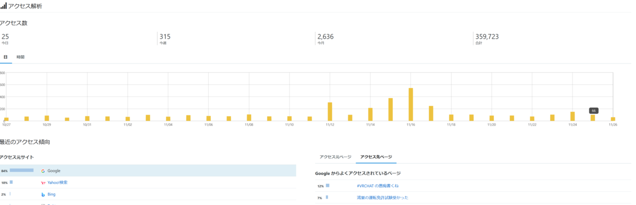This screenshot has width=636, height=205.
Task: Click the 10% label for Yahoo!検索
Action: point(4,183)
